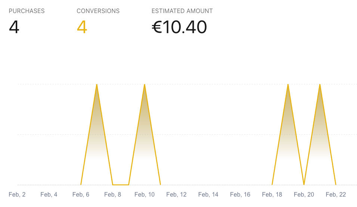
Task: Click the Feb, 22 axis date label
Action: pyautogui.click(x=336, y=194)
